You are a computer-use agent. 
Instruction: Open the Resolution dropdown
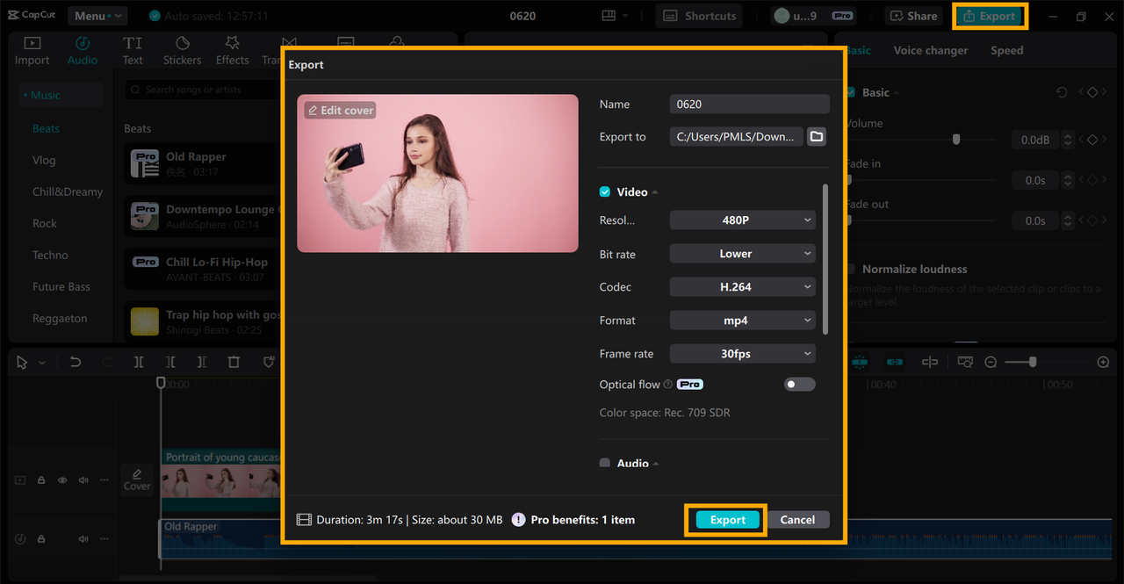tap(742, 220)
